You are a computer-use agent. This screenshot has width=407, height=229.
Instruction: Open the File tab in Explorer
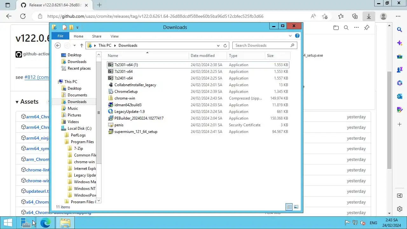click(x=60, y=36)
